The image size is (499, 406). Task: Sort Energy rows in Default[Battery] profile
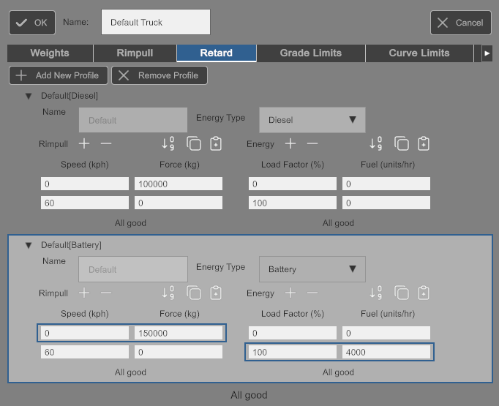click(375, 293)
